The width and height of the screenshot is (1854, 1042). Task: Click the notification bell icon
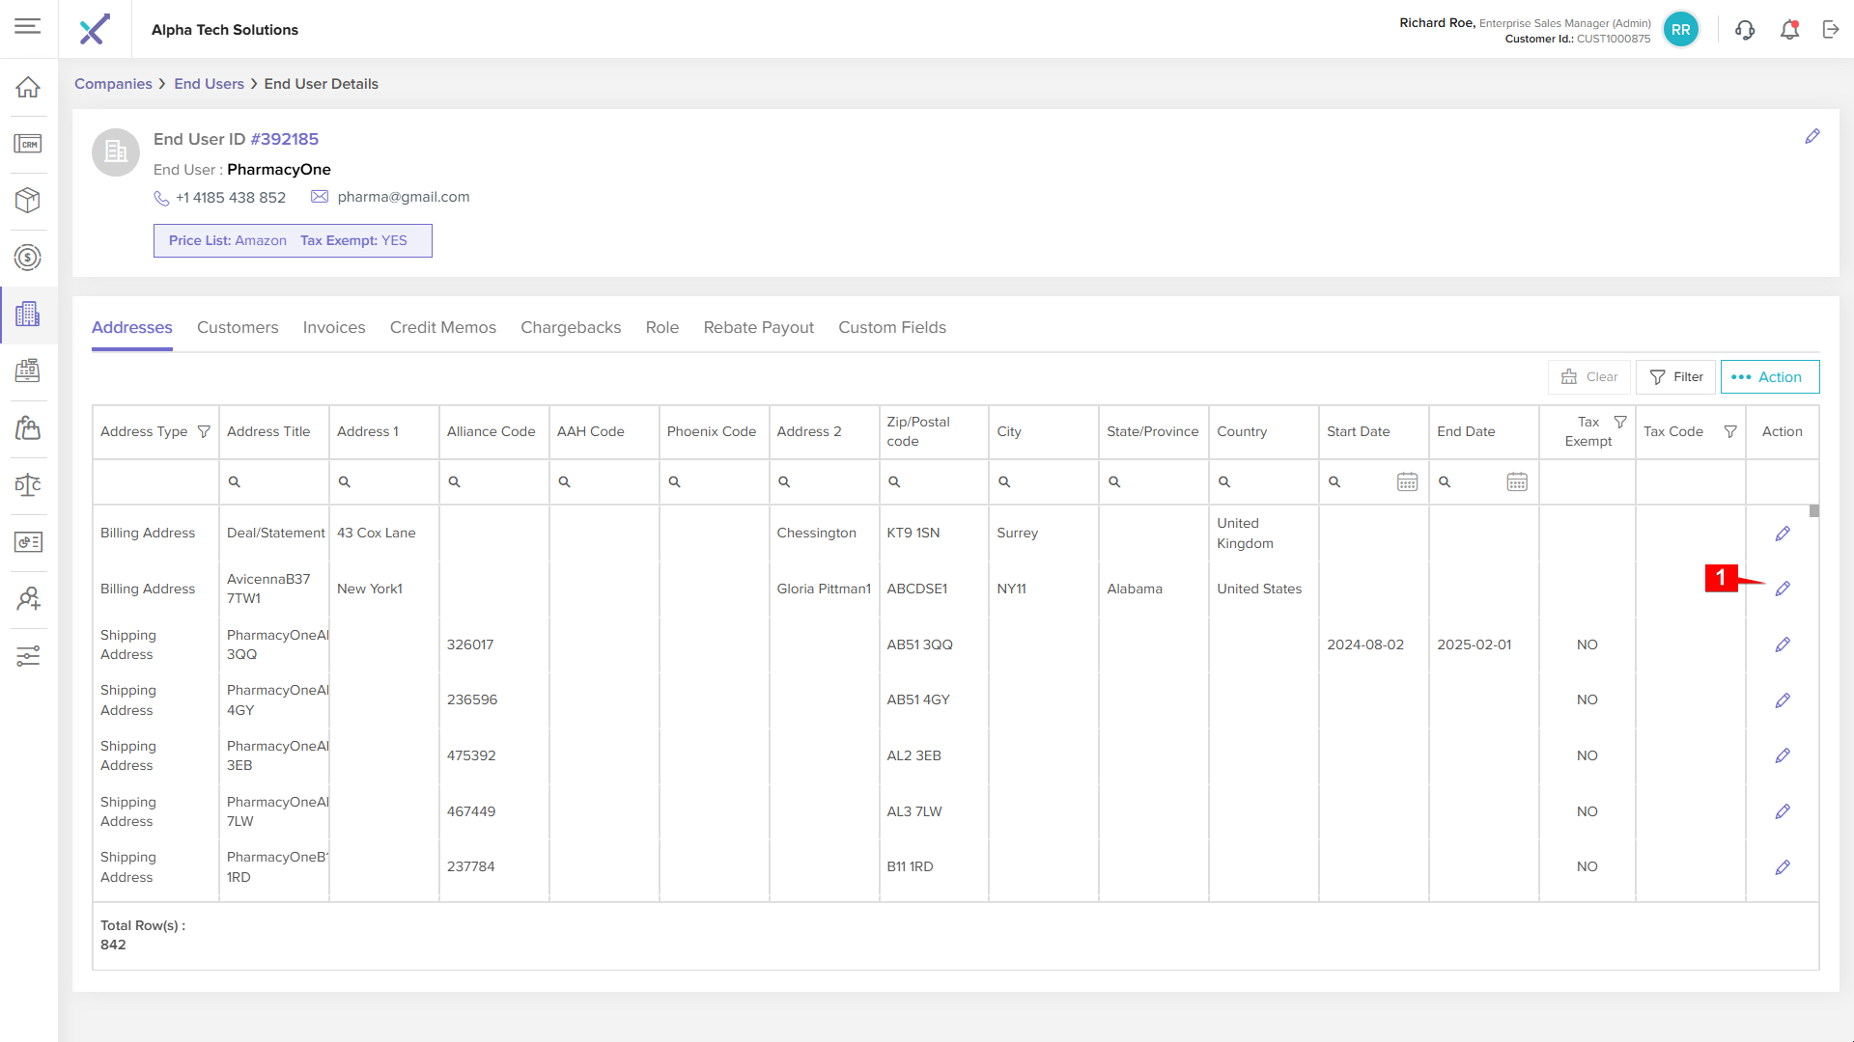(1789, 30)
